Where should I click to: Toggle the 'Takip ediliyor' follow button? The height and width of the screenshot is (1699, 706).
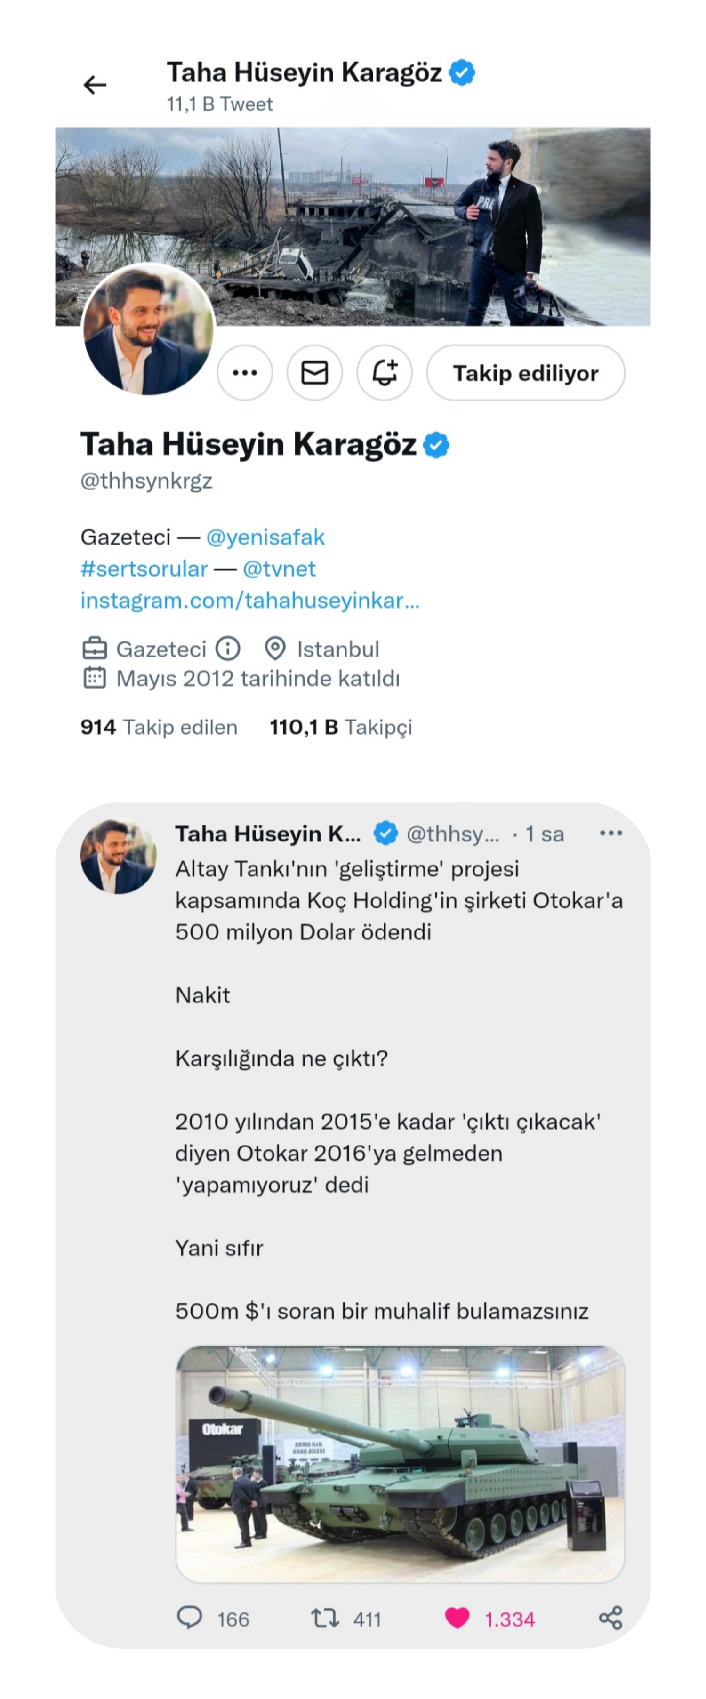click(525, 373)
